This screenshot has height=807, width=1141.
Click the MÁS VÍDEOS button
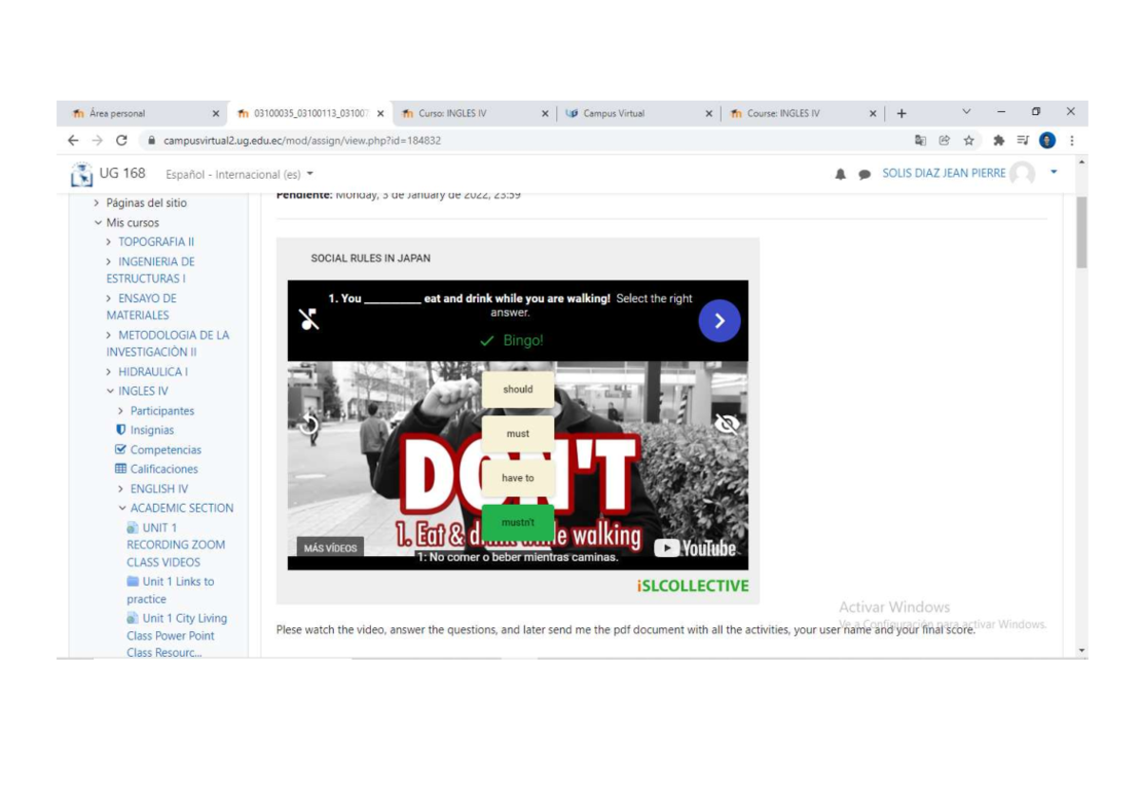330,548
